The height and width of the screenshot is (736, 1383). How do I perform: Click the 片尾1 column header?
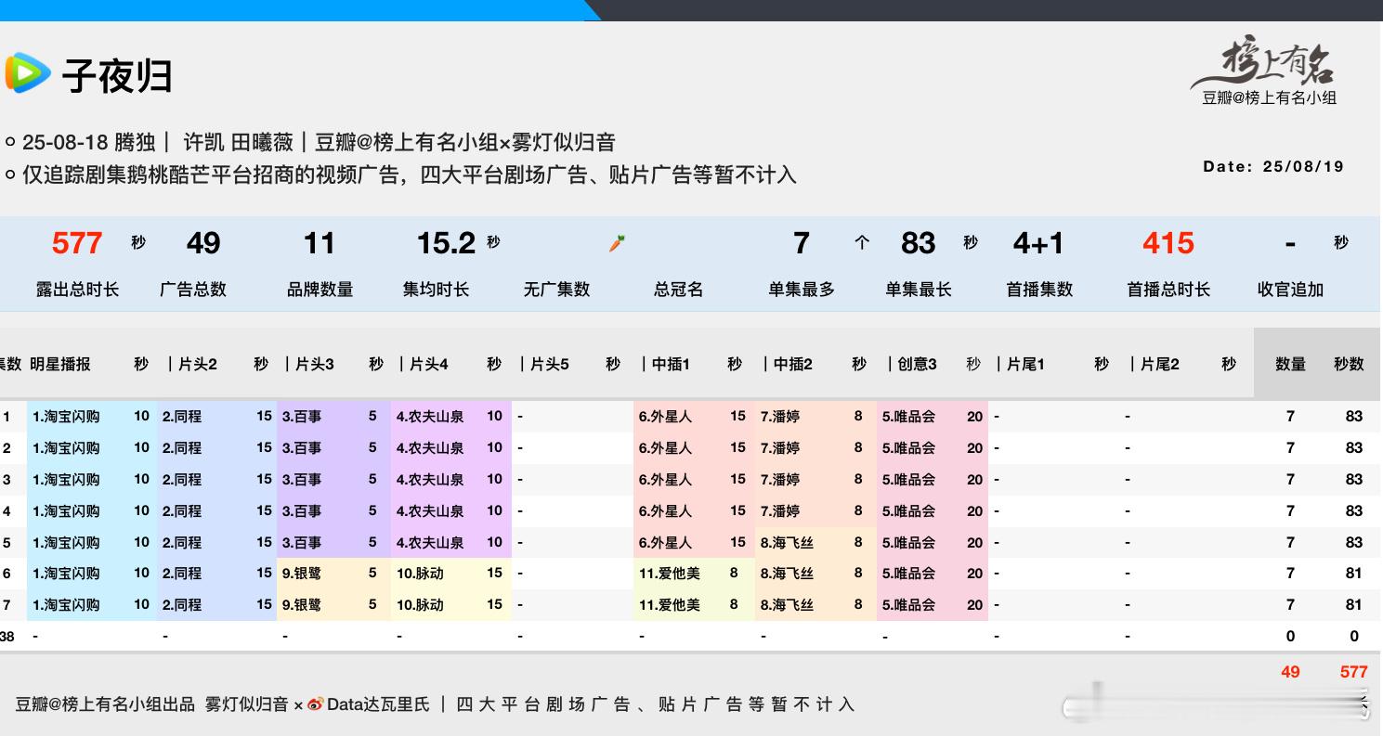[x=1025, y=364]
